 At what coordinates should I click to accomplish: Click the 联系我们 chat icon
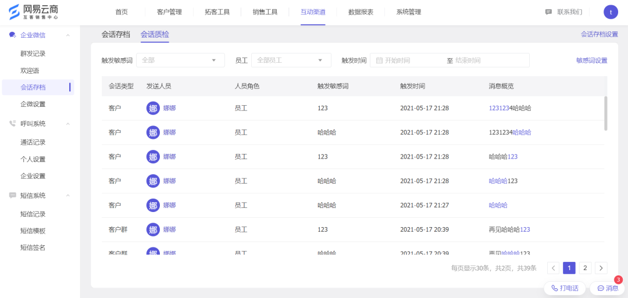[548, 12]
